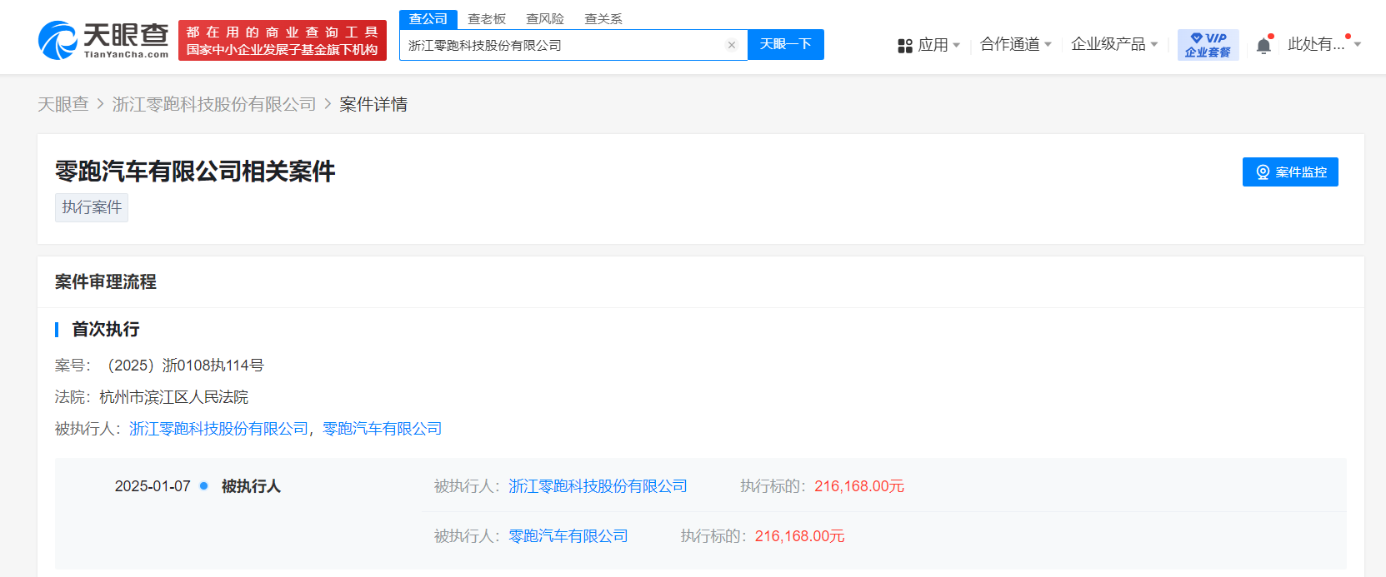The height and width of the screenshot is (577, 1386).
Task: Open 浙江零跑科技股份有限公司 link in timeline row
Action: [x=598, y=486]
